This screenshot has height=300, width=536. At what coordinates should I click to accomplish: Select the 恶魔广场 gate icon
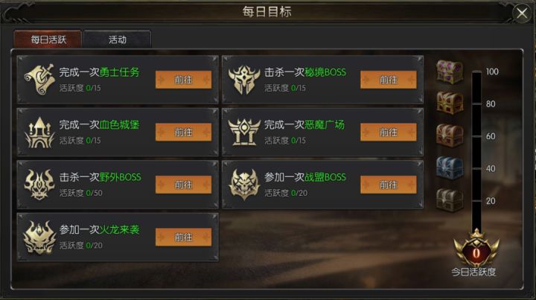click(x=244, y=133)
